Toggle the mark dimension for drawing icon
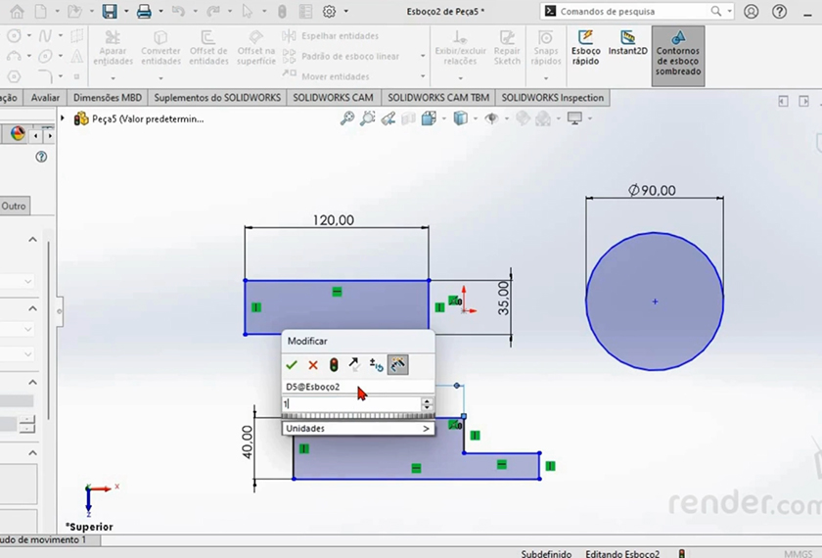Image resolution: width=822 pixels, height=558 pixels. (x=397, y=365)
